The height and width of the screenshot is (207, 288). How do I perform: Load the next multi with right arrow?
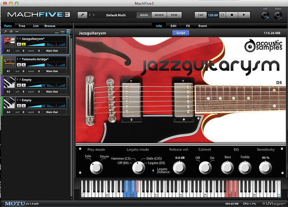point(94,15)
